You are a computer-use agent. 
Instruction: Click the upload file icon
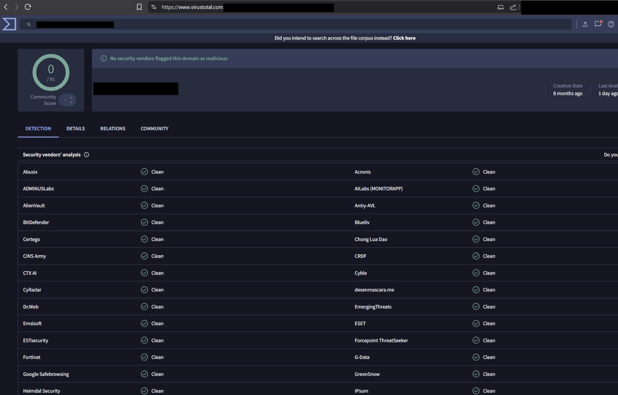(x=585, y=24)
